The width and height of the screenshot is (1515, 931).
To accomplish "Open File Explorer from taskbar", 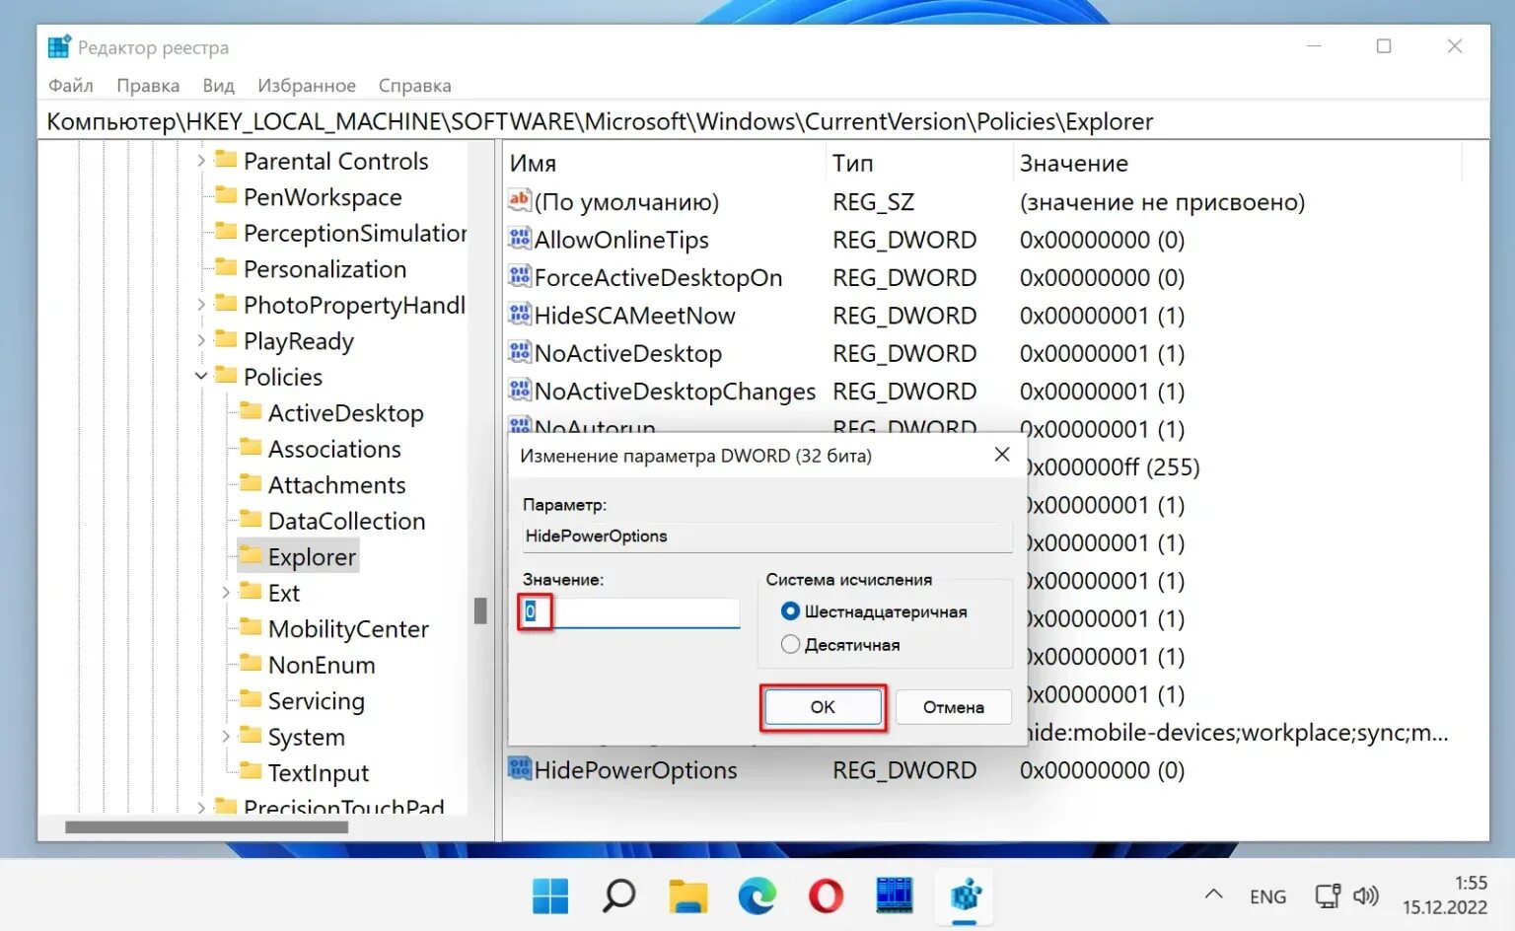I will pos(688,895).
